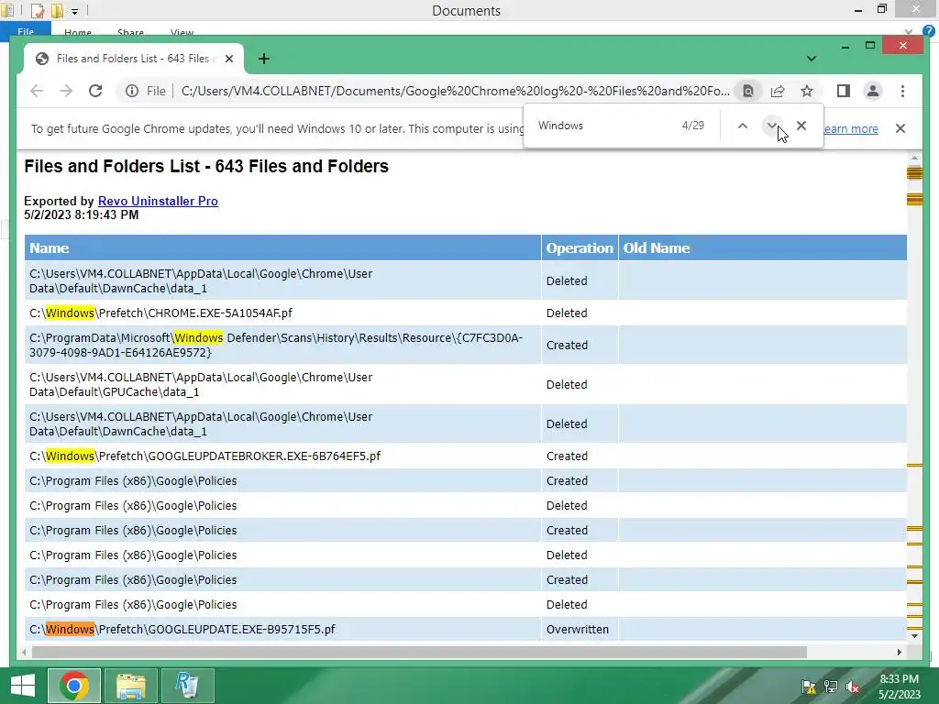
Task: Click the Old Name column header
Action: [762, 247]
